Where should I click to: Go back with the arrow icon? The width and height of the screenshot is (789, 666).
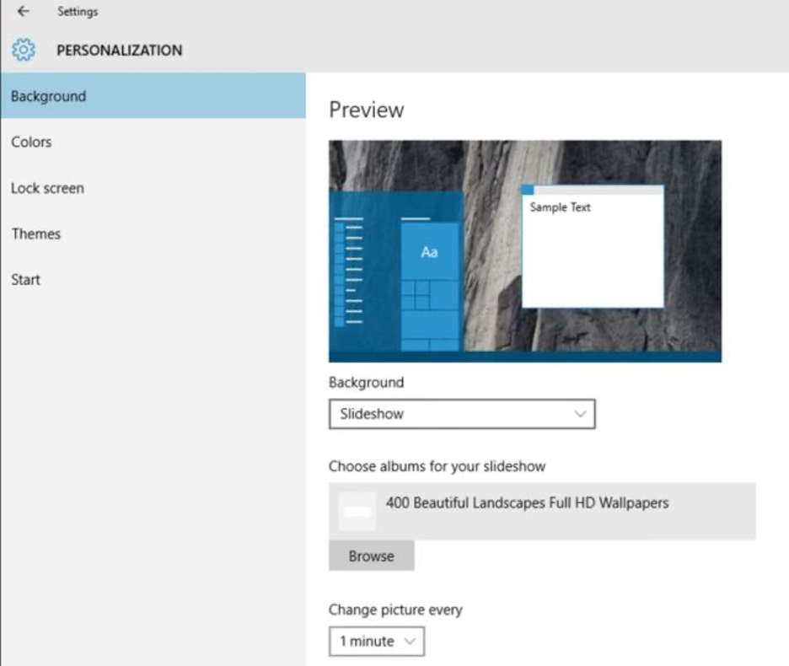pos(23,11)
